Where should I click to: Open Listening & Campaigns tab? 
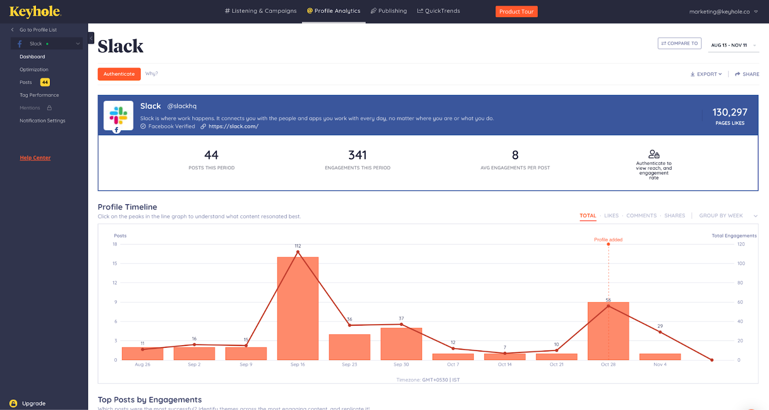tap(260, 11)
